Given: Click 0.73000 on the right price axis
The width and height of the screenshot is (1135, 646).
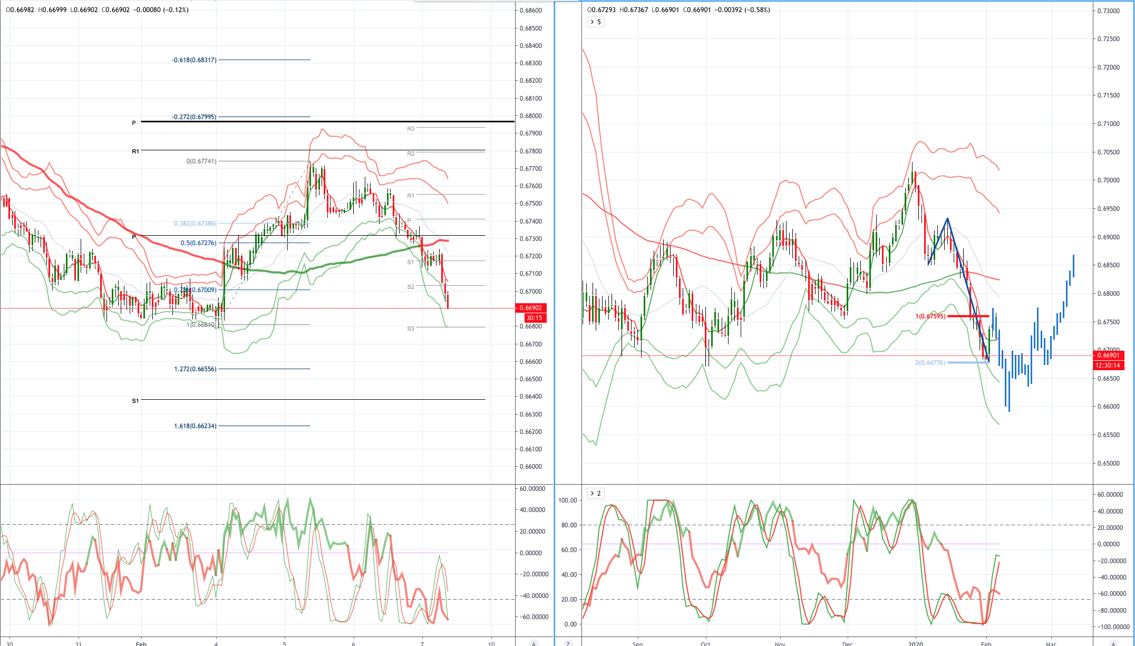Looking at the screenshot, I should (1108, 11).
